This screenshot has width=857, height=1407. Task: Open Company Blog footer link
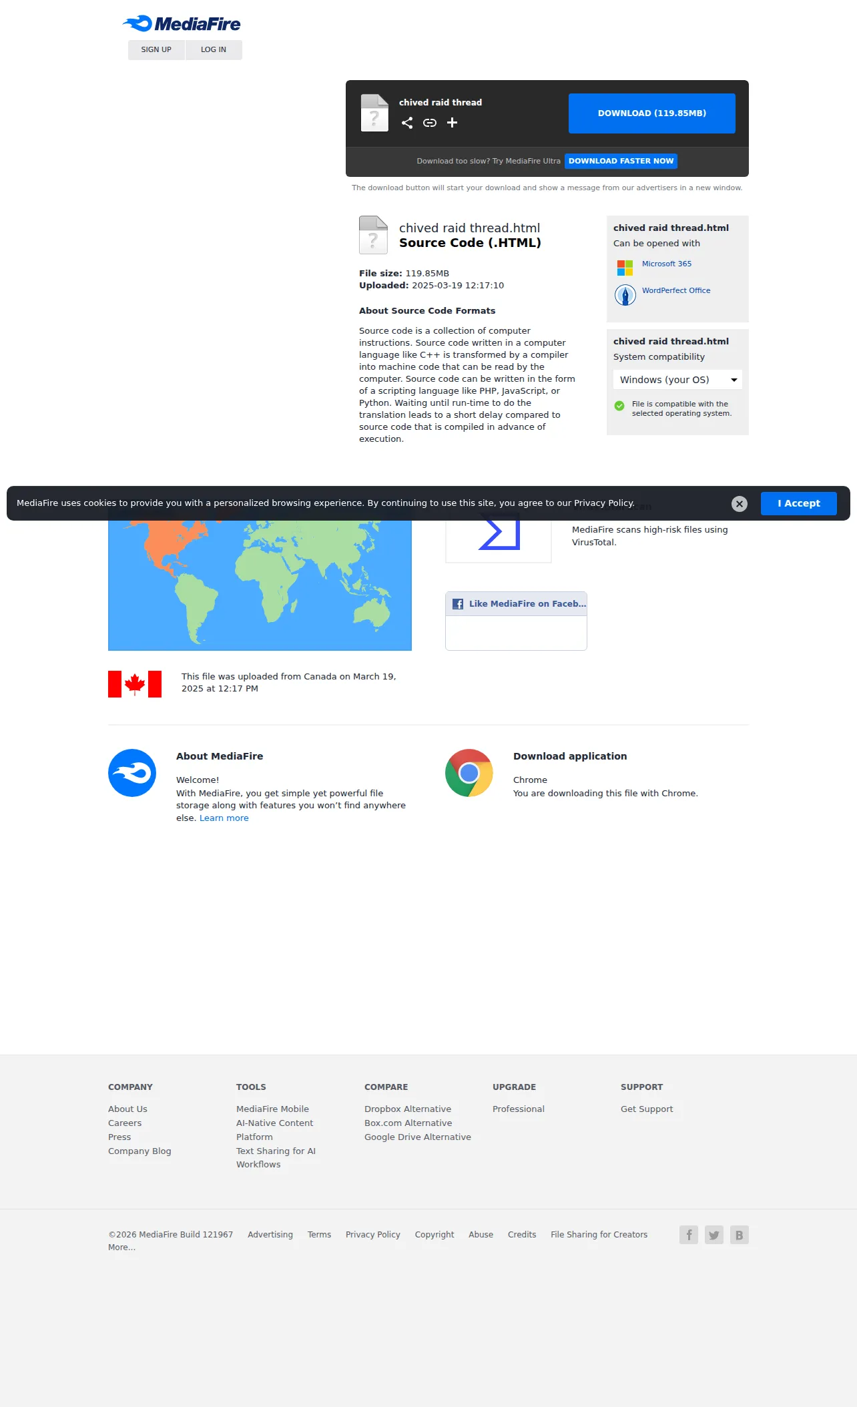tap(139, 1151)
